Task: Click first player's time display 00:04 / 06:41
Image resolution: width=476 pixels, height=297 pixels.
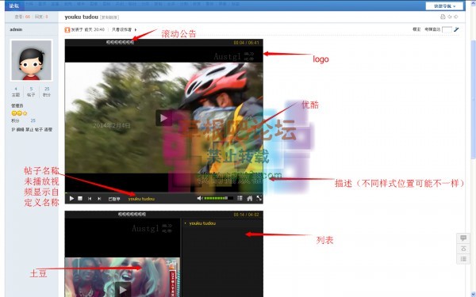Action: 246,43
